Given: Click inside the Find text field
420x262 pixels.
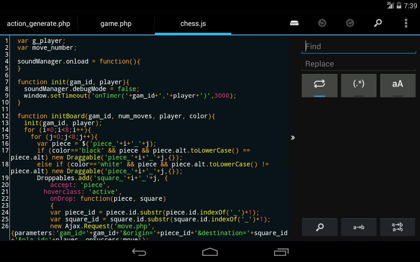Looking at the screenshot, I should pos(359,46).
